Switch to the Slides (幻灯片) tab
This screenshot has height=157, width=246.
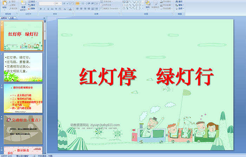point(4,18)
